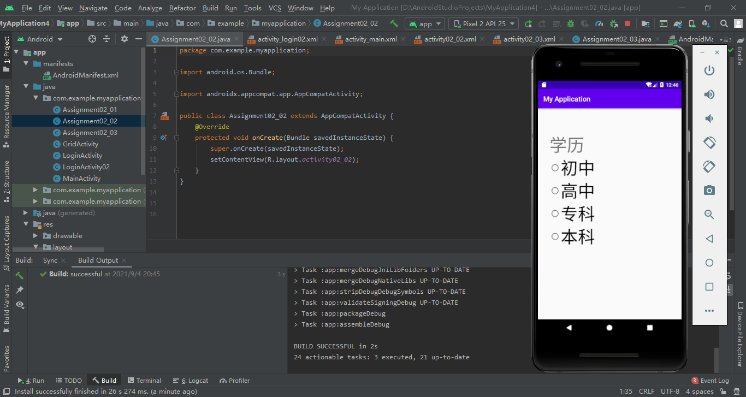The image size is (746, 397).
Task: Click emulator sidebar Back triangle
Action: point(709,239)
